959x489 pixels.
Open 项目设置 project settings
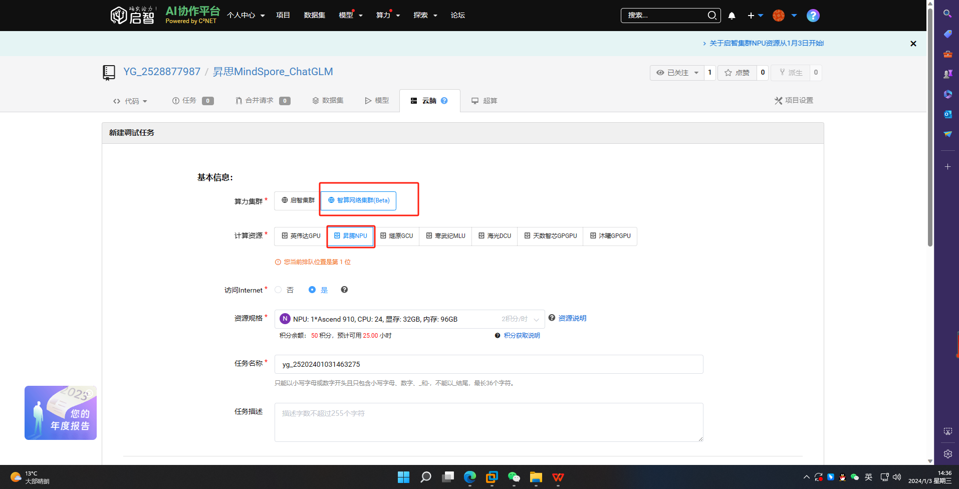pyautogui.click(x=794, y=101)
